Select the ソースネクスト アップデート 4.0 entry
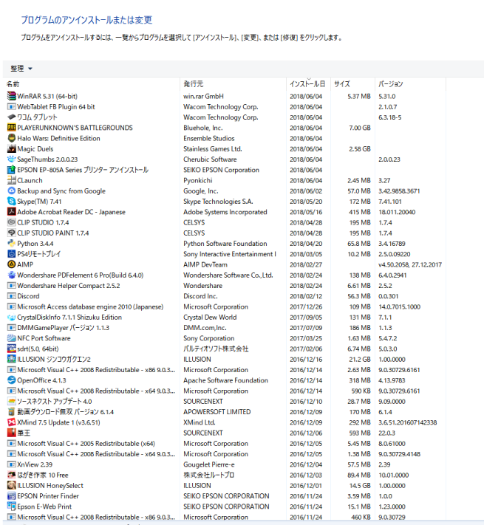484x525 pixels. click(x=226, y=402)
